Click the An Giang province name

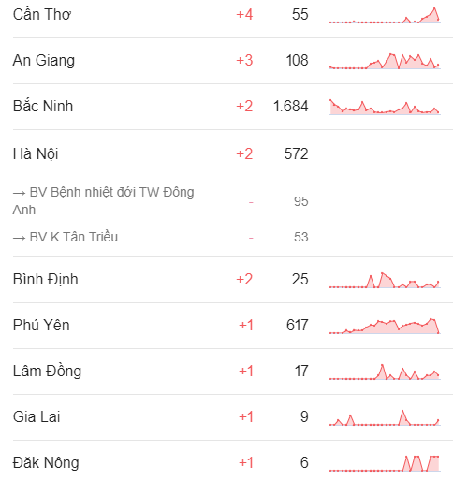[44, 61]
